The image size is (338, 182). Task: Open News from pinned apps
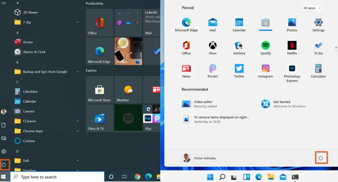(x=186, y=71)
